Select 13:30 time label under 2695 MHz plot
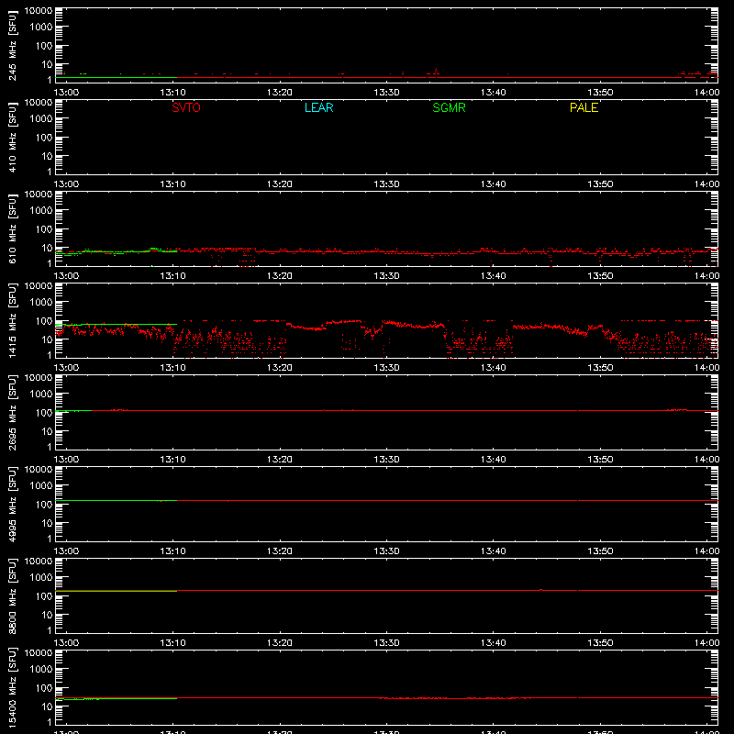 click(x=386, y=460)
